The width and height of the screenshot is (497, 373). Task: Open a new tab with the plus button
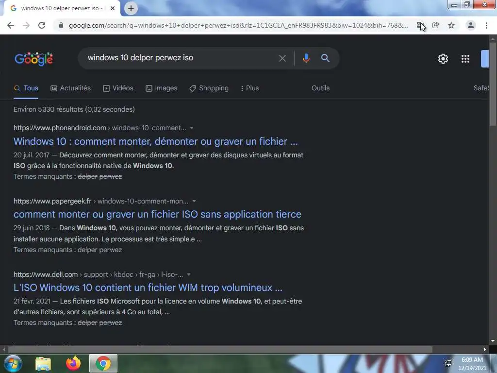click(131, 8)
